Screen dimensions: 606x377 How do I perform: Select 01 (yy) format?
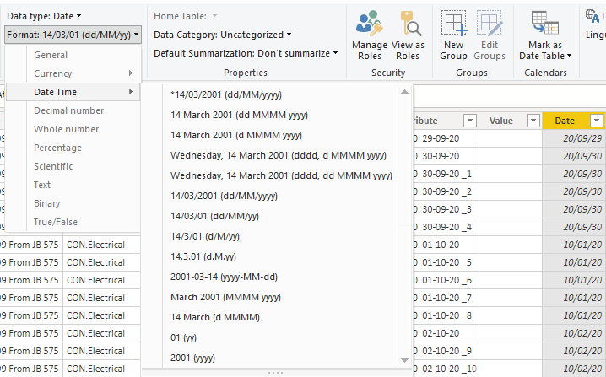pyautogui.click(x=270, y=337)
